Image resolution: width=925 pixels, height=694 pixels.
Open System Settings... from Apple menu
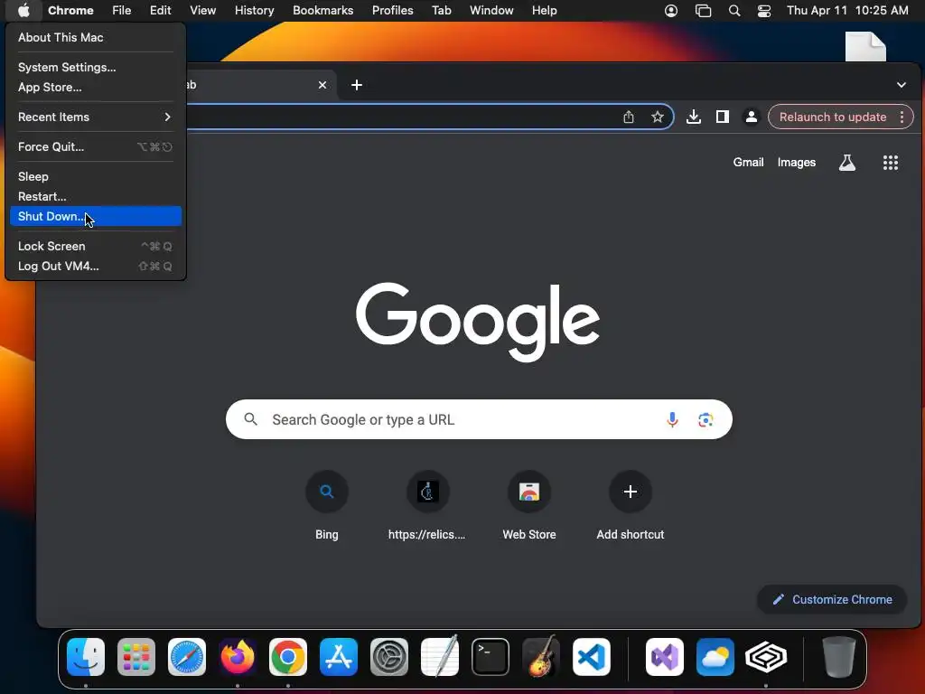tap(94, 67)
